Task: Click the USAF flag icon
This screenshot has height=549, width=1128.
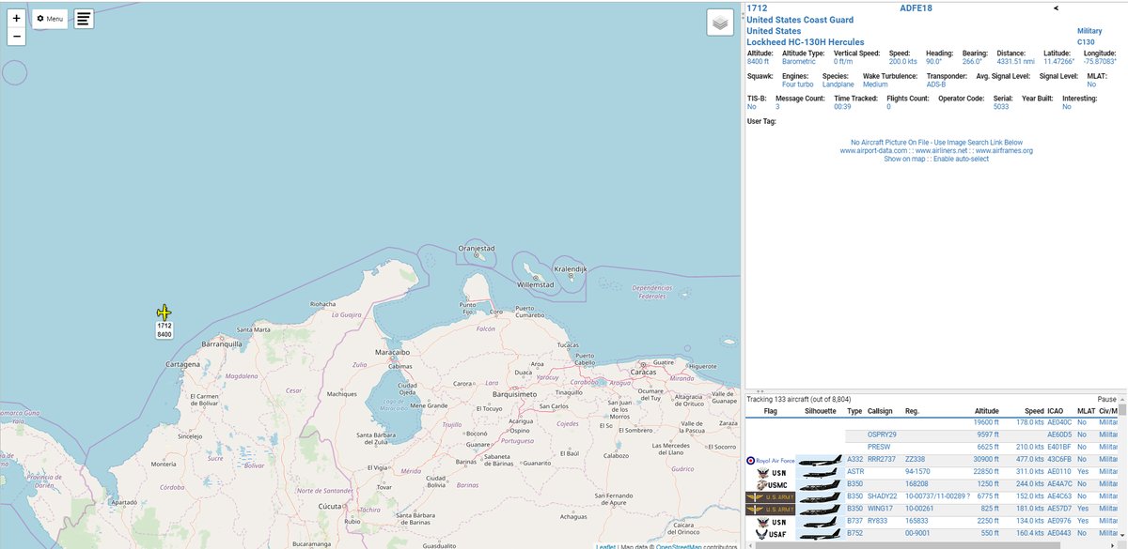Action: coord(771,533)
